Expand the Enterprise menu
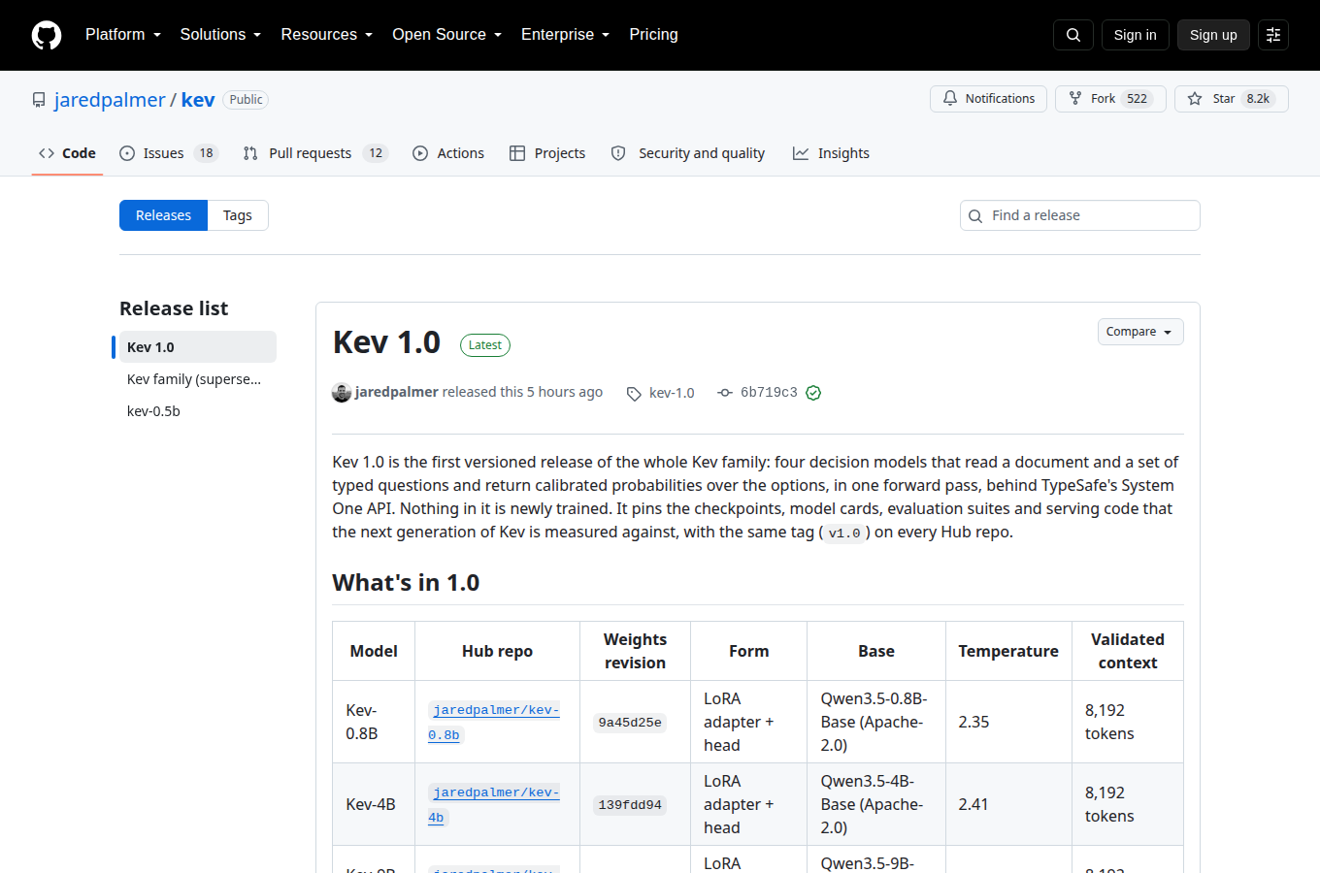This screenshot has height=873, width=1320. click(x=566, y=35)
